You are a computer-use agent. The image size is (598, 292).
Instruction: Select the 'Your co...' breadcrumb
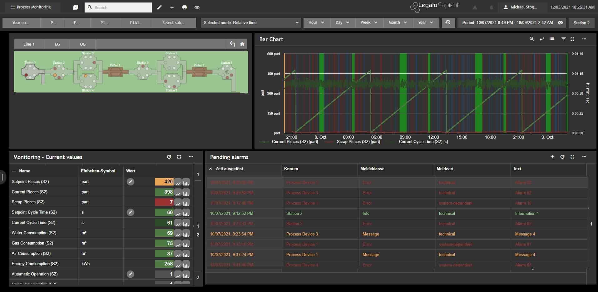(x=21, y=22)
